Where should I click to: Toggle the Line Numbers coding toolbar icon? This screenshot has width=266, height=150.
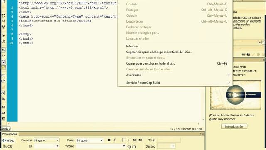tap(3, 50)
